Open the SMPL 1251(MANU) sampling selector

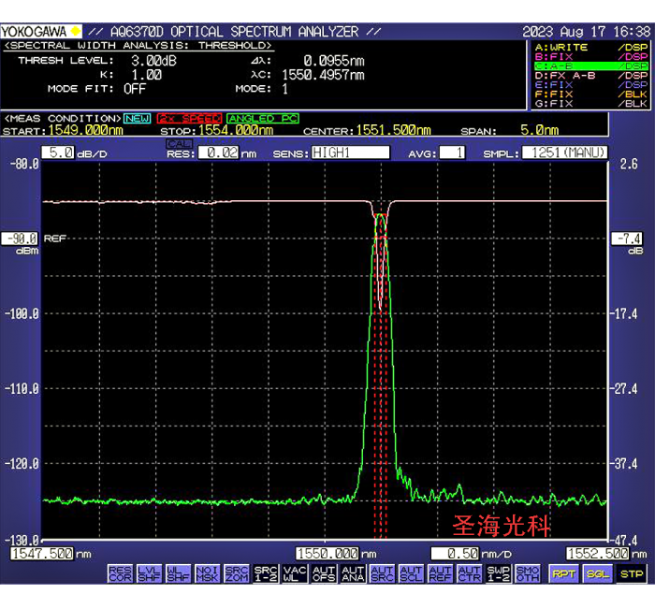pos(564,152)
